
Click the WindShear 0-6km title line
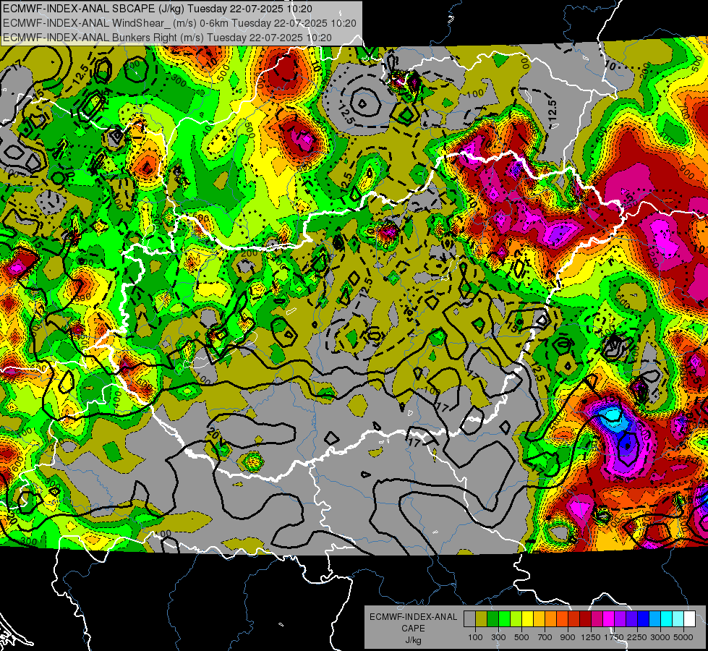(179, 23)
